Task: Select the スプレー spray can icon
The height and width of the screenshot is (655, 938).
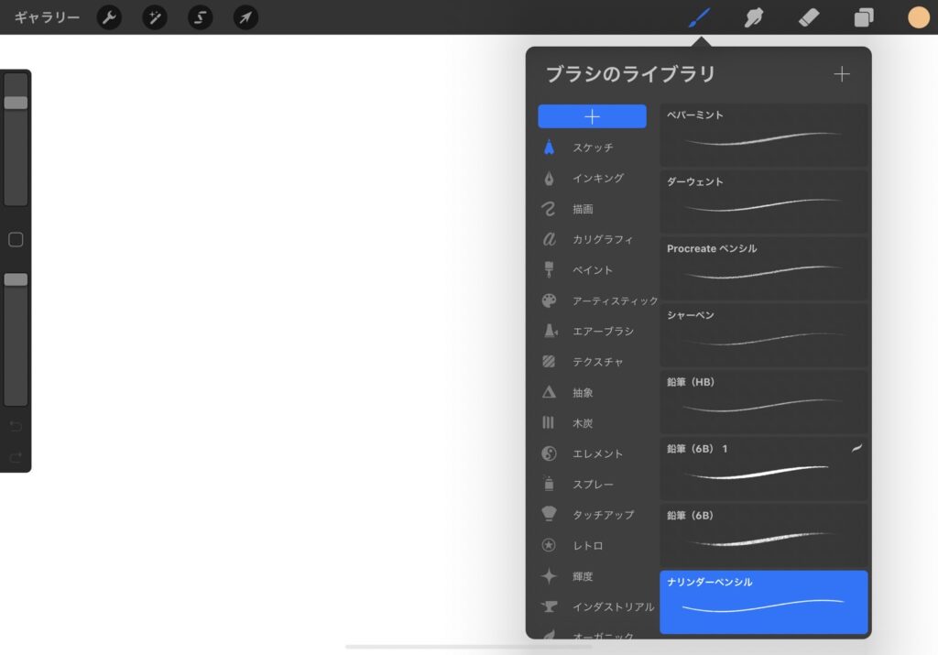Action: point(547,484)
